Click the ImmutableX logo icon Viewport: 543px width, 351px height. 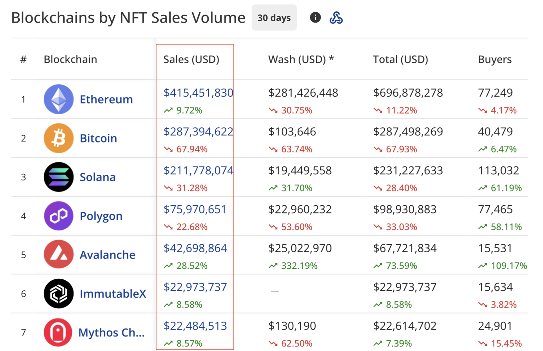click(59, 293)
